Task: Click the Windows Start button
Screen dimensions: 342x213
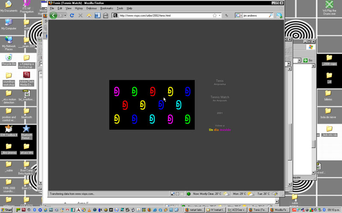Action: point(7,210)
